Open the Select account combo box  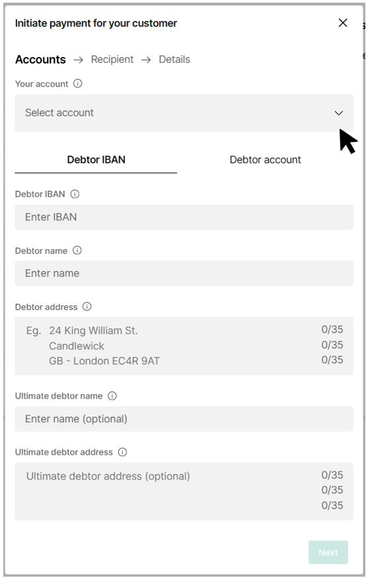coord(184,113)
